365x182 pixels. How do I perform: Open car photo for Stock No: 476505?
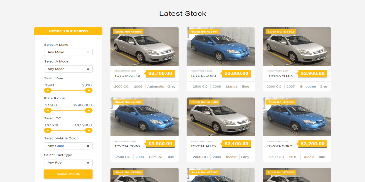tap(297, 117)
